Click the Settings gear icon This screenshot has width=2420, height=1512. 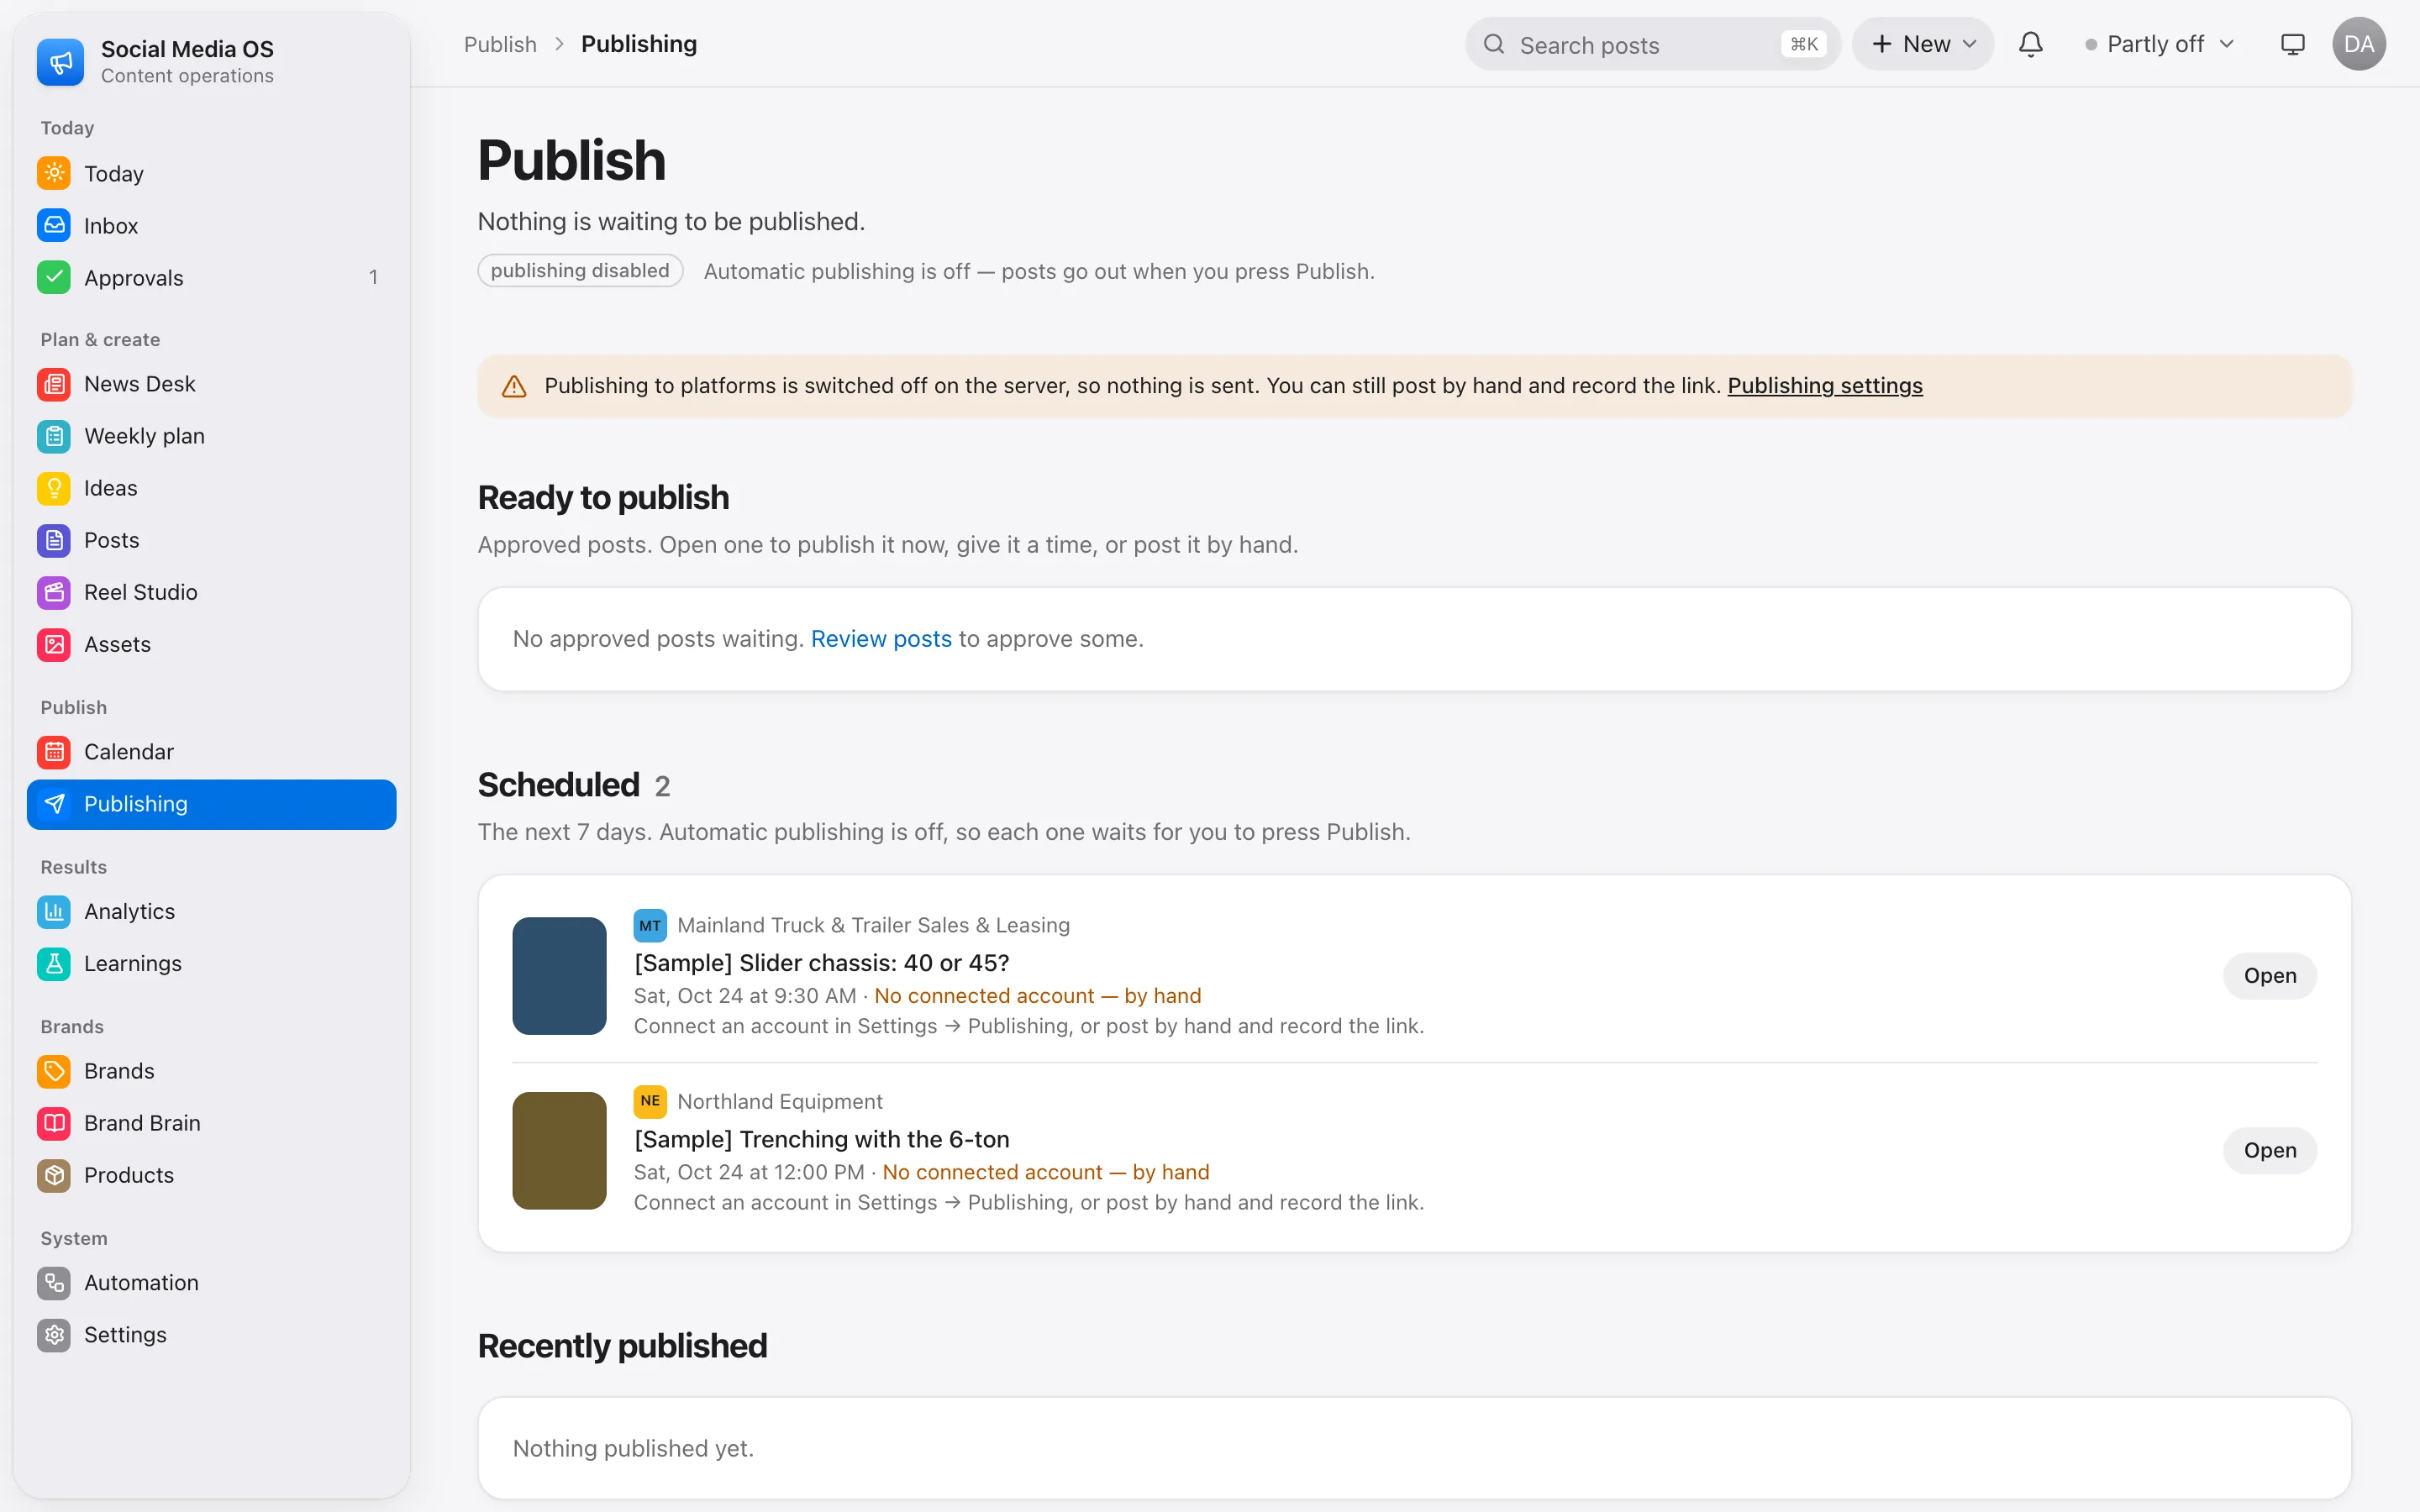pos(54,1334)
